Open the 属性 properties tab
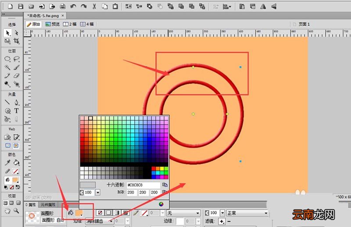Screen dimensions: 351x227 coord(30,205)
